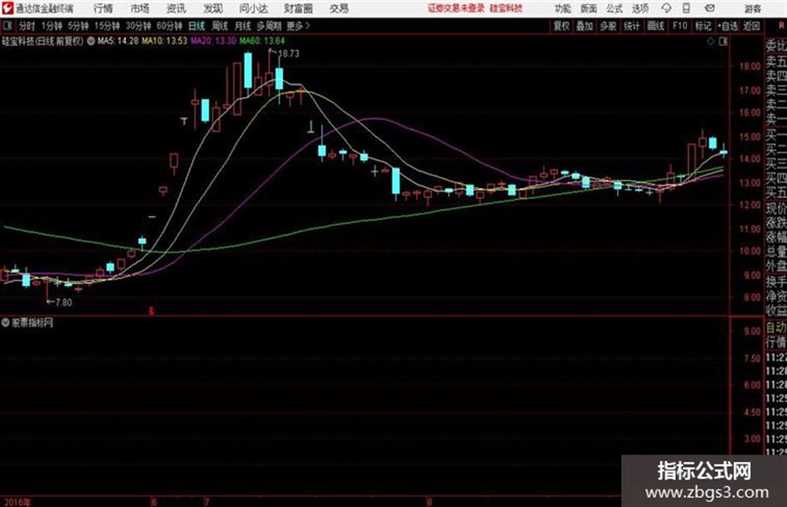The height and width of the screenshot is (507, 787).
Task: Click the 股票指标网 sub-indicator title
Action: 32,322
